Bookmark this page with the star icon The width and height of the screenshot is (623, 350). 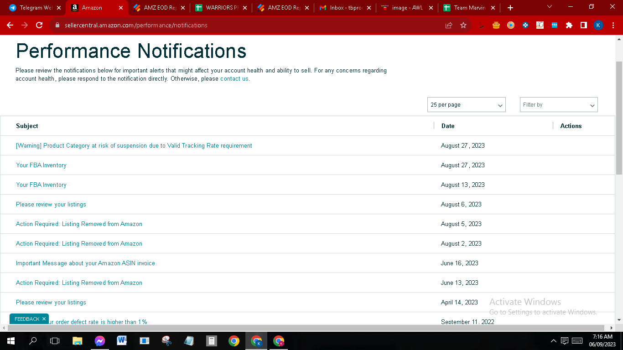click(463, 26)
